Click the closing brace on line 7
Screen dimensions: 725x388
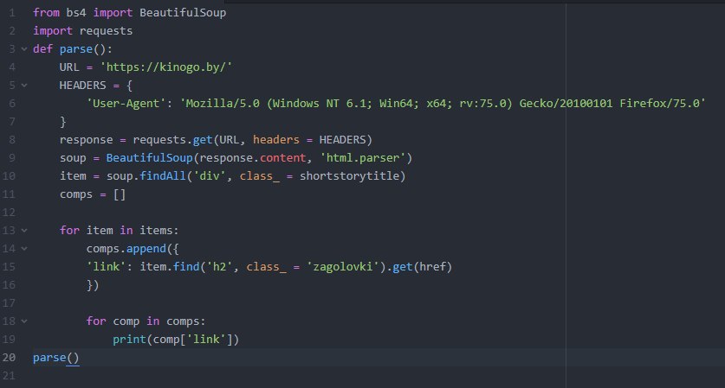63,122
